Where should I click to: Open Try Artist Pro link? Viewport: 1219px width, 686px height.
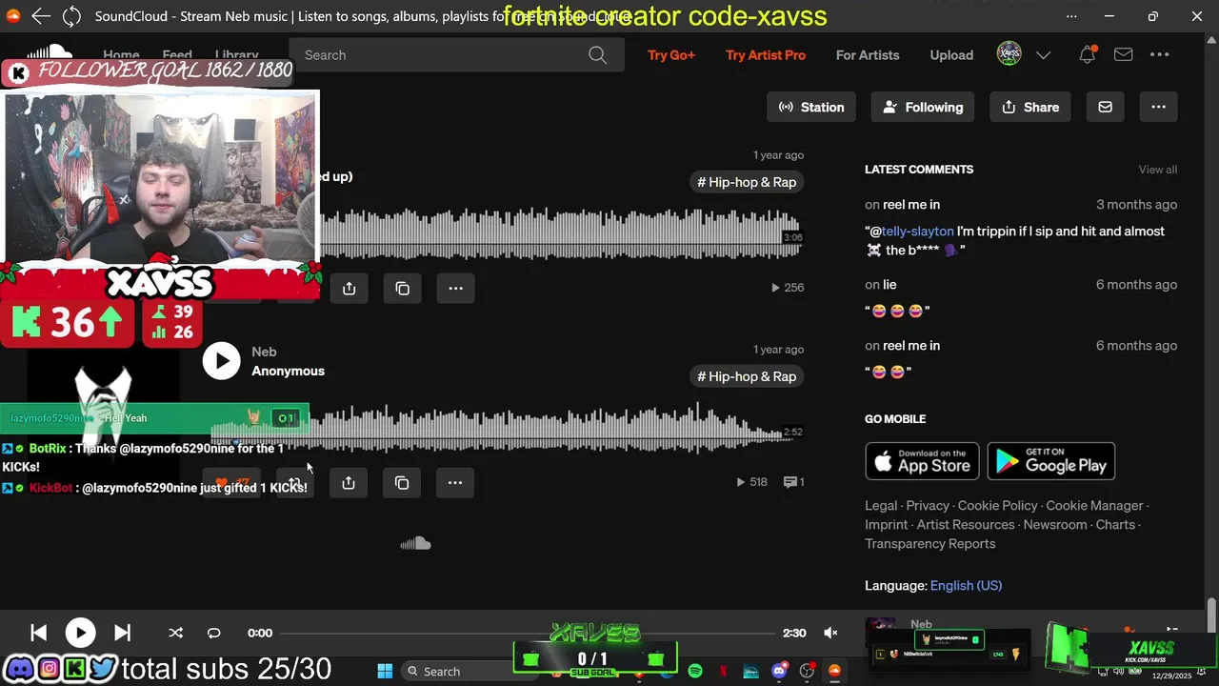point(766,55)
